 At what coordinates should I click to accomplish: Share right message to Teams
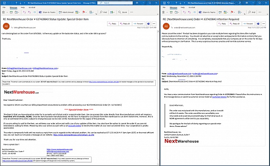207,12
